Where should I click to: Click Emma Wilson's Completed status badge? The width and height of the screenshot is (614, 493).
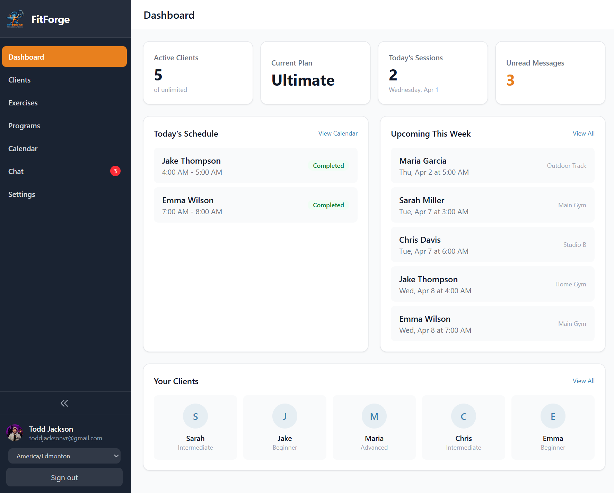328,205
